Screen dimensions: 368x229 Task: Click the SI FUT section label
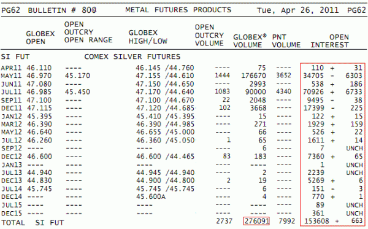click(x=15, y=56)
